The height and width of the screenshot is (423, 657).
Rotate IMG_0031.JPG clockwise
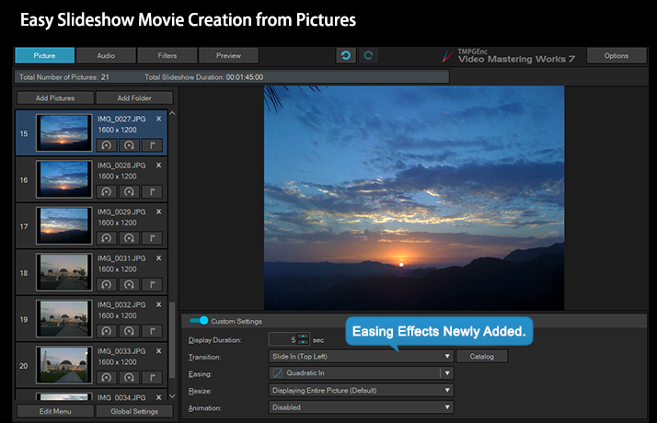point(129,285)
